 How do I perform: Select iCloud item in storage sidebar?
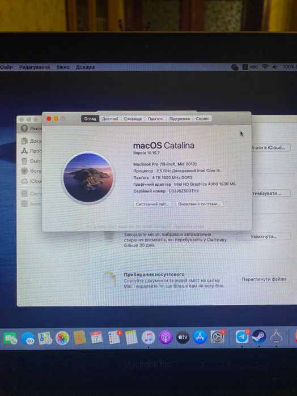click(x=31, y=181)
